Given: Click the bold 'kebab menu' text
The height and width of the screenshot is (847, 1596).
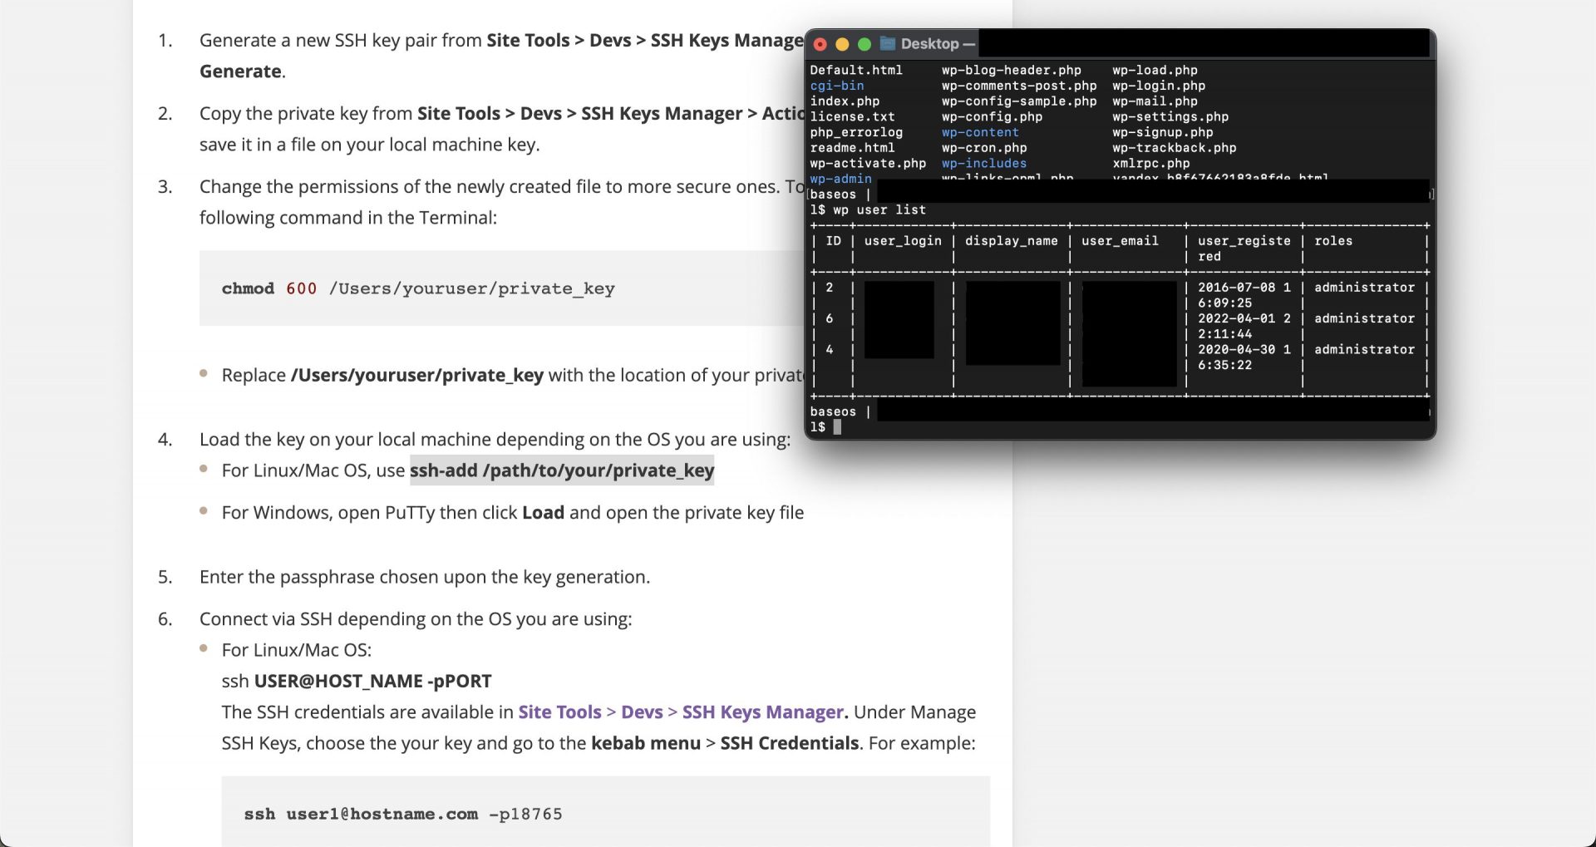Looking at the screenshot, I should click(x=646, y=743).
